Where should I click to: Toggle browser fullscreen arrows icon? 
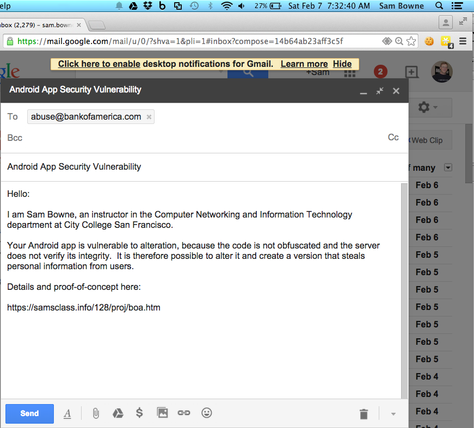click(463, 21)
